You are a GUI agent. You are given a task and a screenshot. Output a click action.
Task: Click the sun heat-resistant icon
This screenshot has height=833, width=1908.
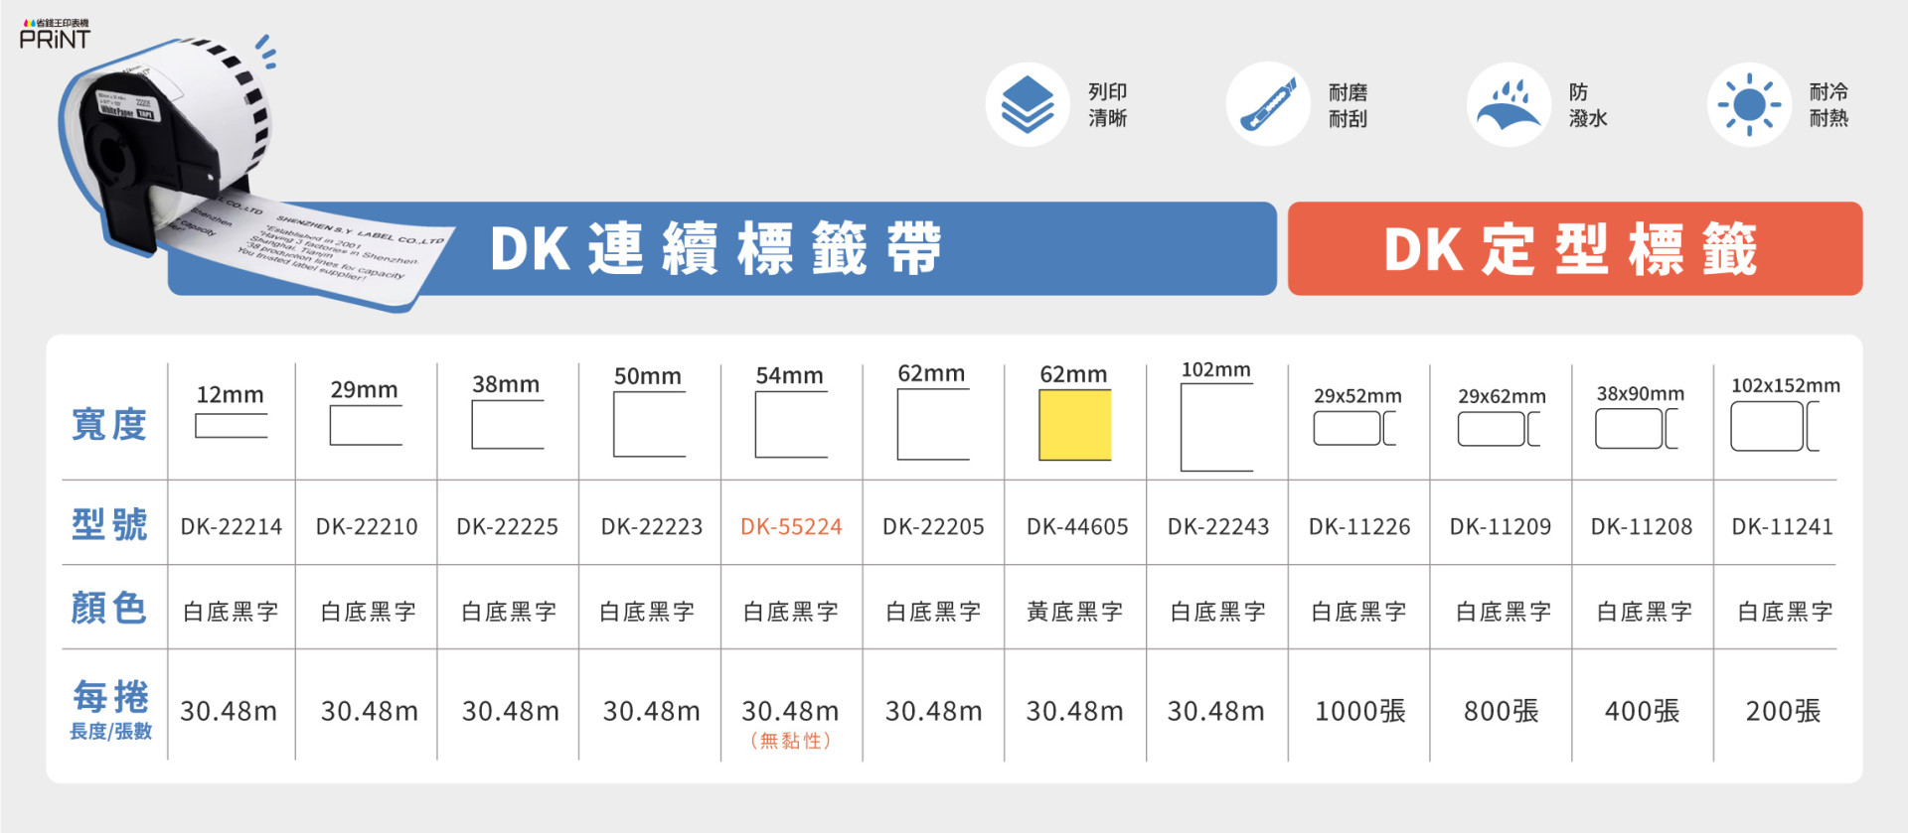click(x=1749, y=105)
